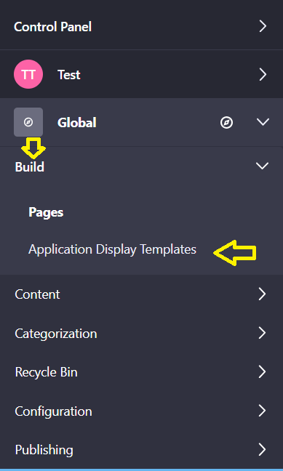Open the Categorization section
Image resolution: width=283 pixels, height=471 pixels.
coord(56,334)
